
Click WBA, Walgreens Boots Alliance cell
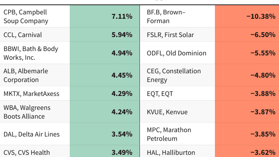(35, 112)
